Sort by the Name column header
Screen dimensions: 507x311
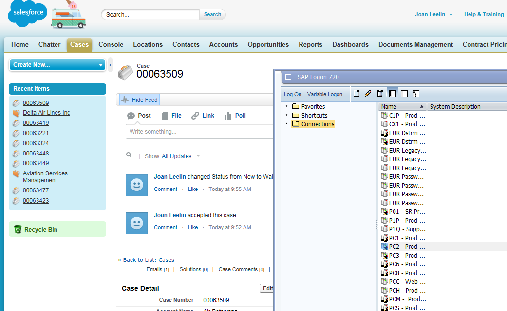click(402, 106)
